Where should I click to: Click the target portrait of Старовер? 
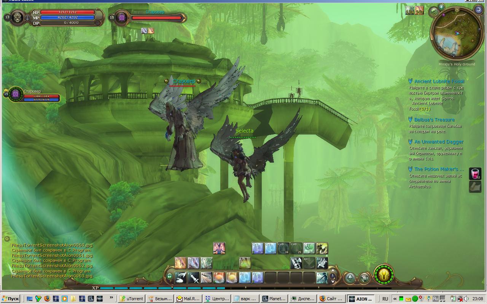121,18
